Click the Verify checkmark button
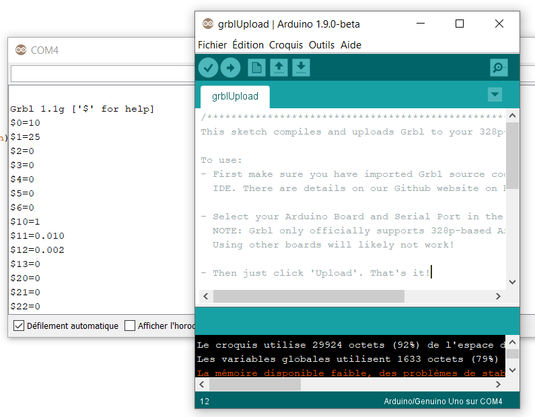This screenshot has height=417, width=535. pos(208,67)
